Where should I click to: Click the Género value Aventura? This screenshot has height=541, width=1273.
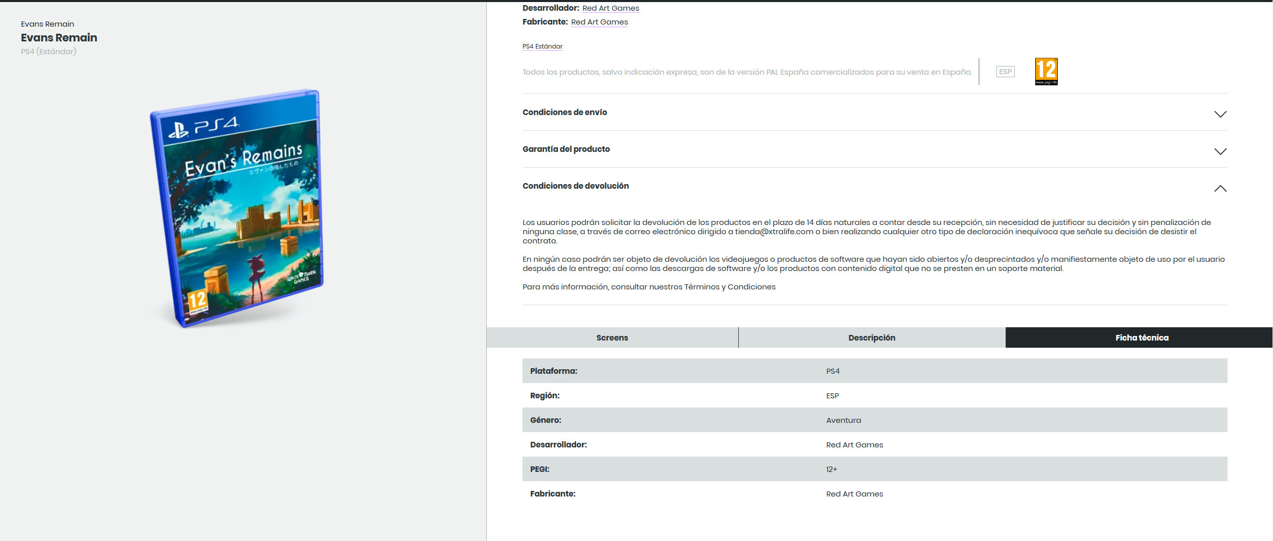pos(844,420)
